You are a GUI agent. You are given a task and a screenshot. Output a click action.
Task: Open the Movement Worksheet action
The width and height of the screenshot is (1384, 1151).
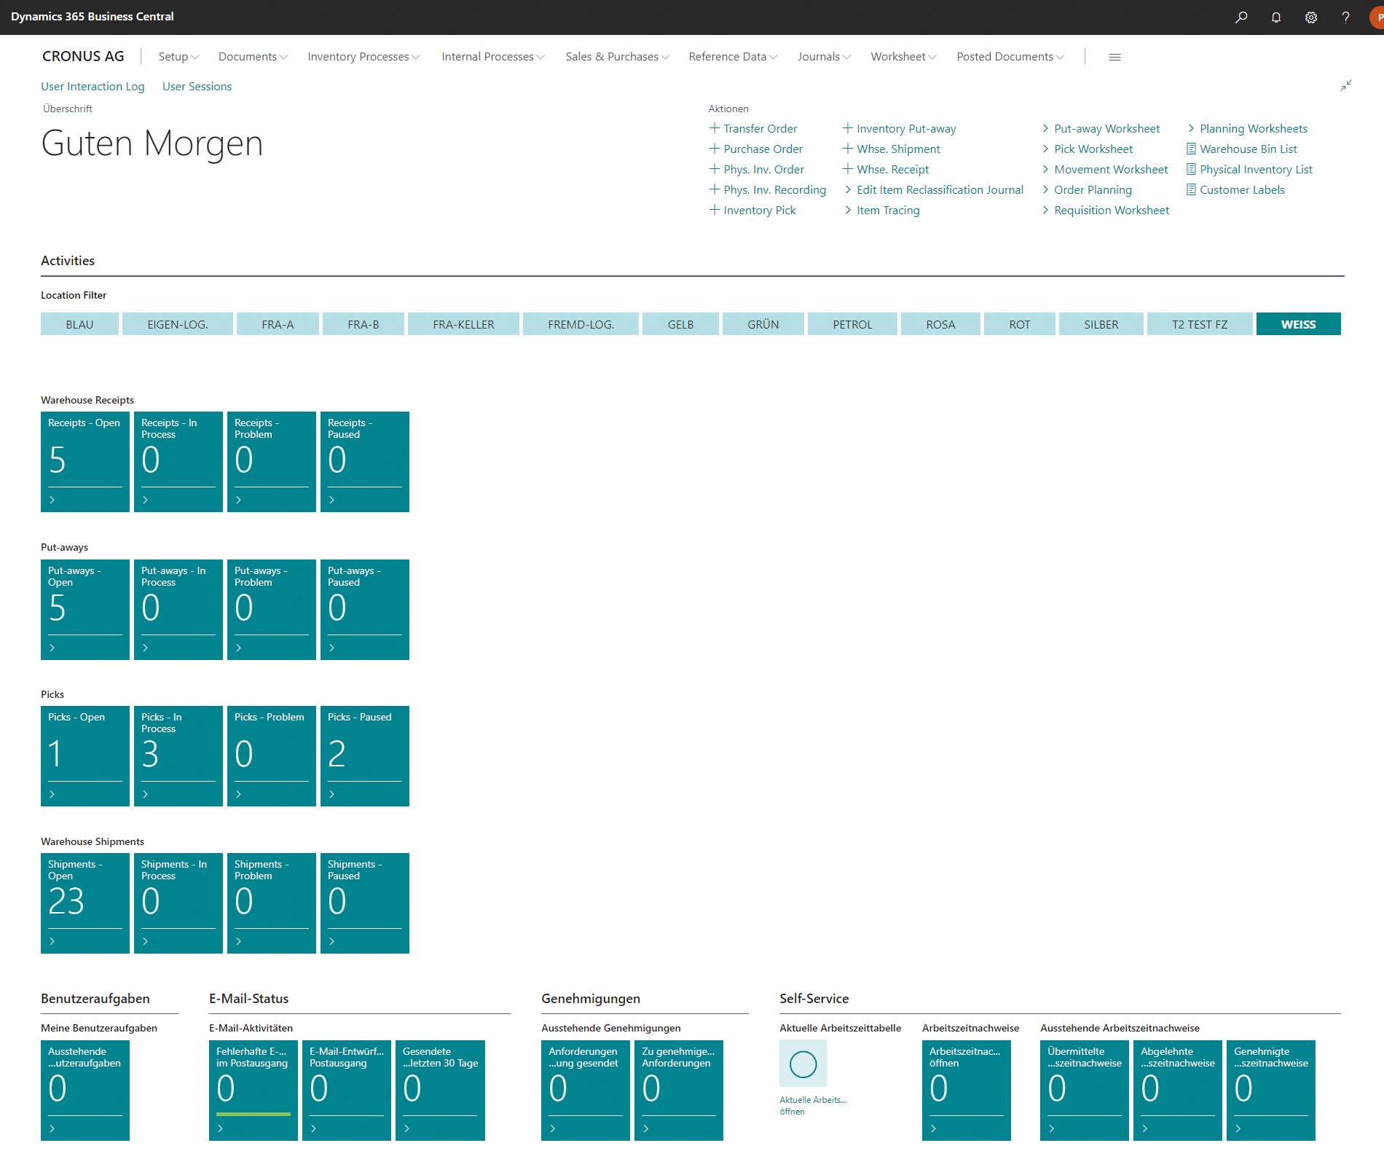tap(1111, 169)
